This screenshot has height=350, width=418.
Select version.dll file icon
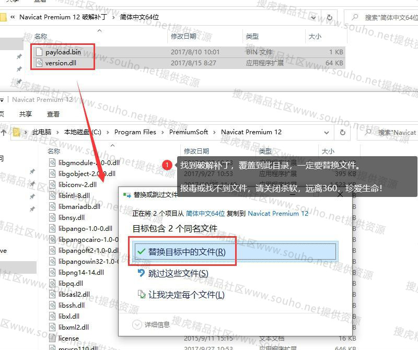(x=39, y=63)
